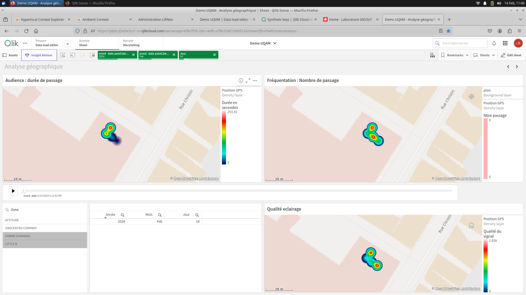Click the smart search selection icon
The width and height of the screenshot is (526, 295).
coord(63,55)
